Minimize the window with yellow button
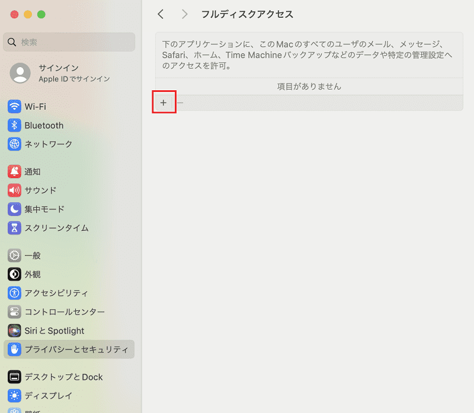This screenshot has width=474, height=413. tap(28, 14)
